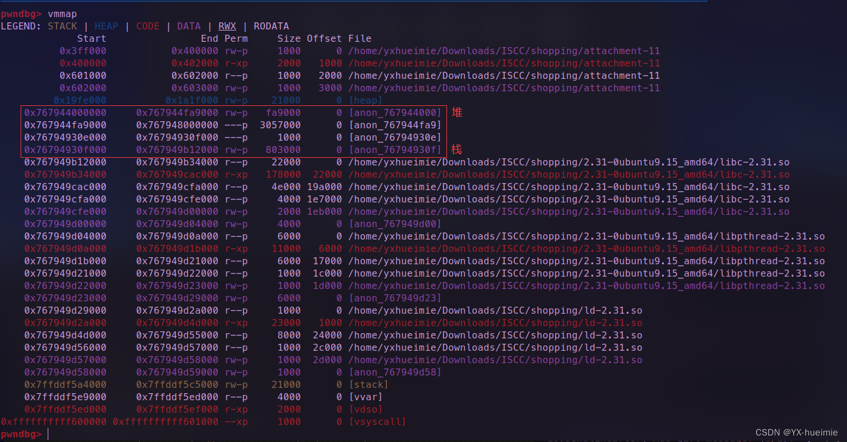Click the [stack] file label
847x442 pixels.
tap(369, 384)
